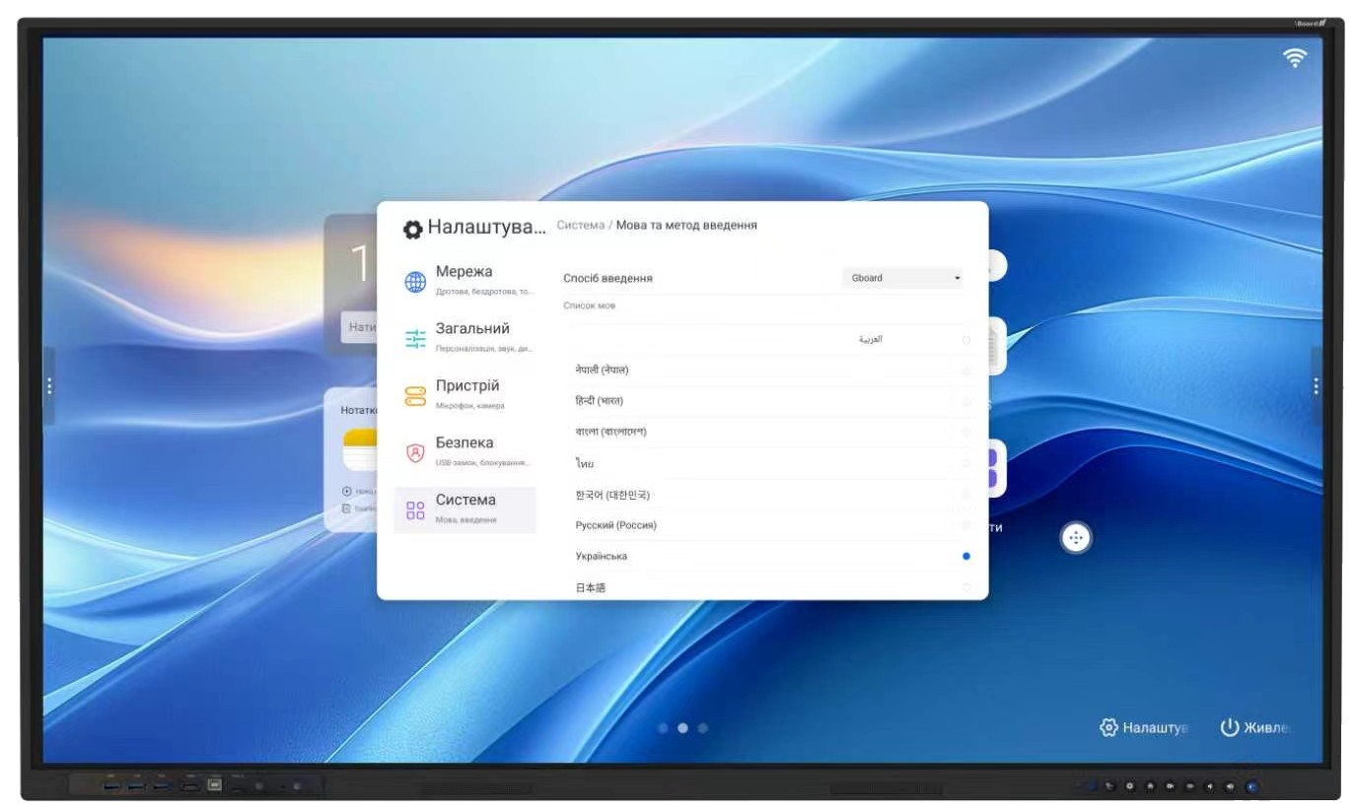Select the हिन्दी (भारत) radio button
The width and height of the screenshot is (1356, 812).
[965, 401]
